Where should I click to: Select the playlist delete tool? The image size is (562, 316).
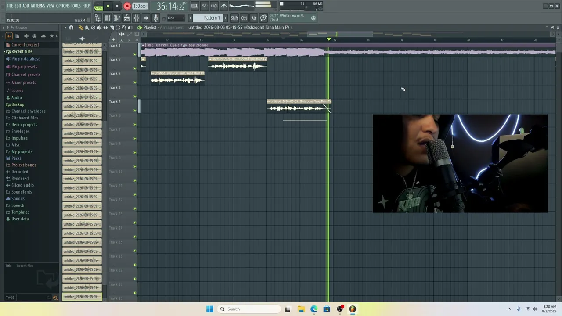pos(93,28)
